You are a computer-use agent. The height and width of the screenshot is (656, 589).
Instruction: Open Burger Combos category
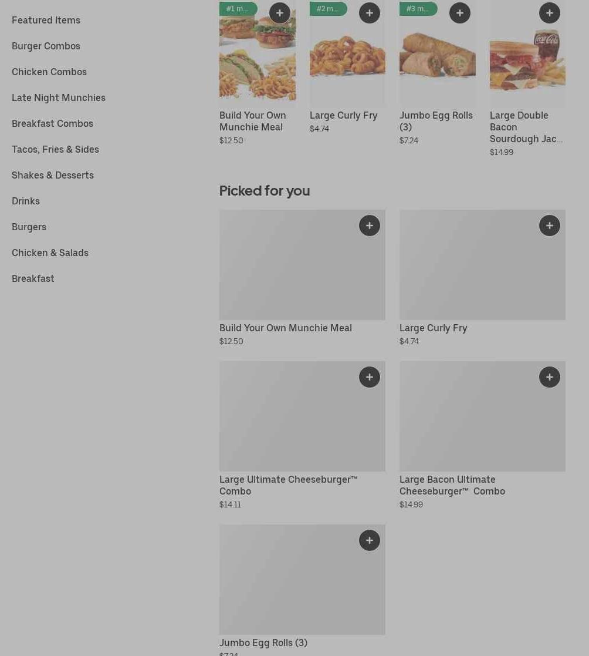click(46, 46)
